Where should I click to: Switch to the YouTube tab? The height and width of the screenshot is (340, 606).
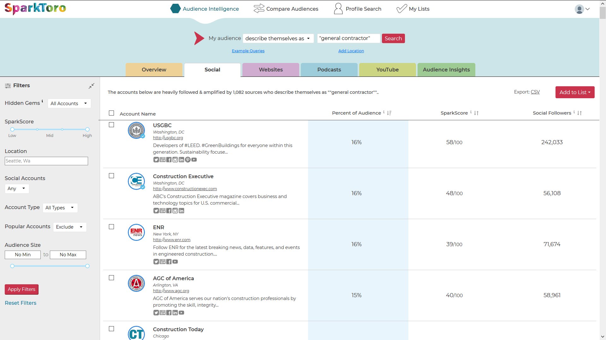388,70
